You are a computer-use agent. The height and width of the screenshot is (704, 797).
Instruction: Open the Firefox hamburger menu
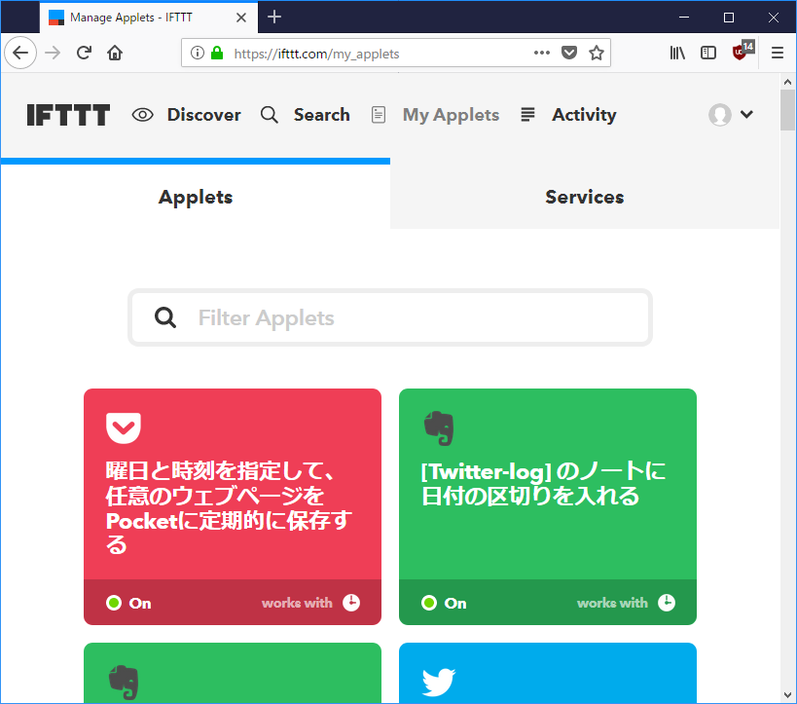[x=778, y=53]
